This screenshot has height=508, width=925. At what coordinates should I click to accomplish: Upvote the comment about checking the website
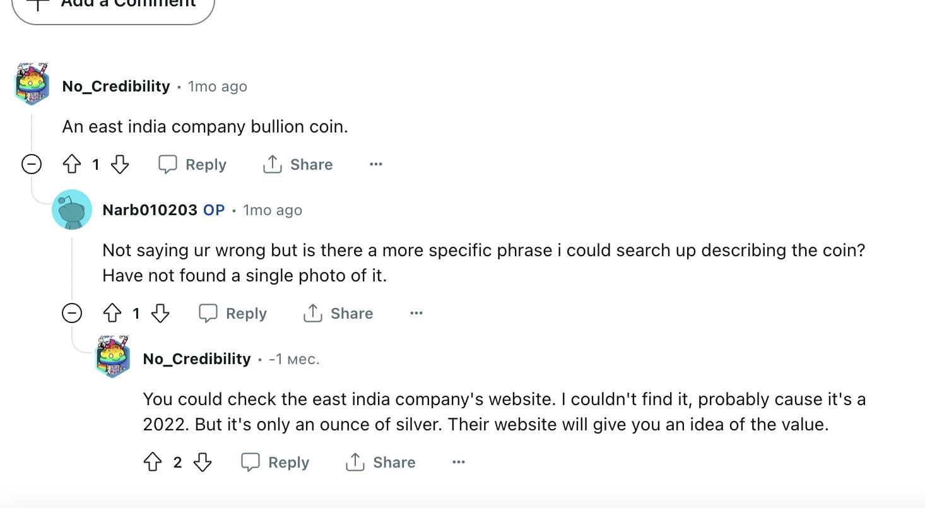pos(153,463)
